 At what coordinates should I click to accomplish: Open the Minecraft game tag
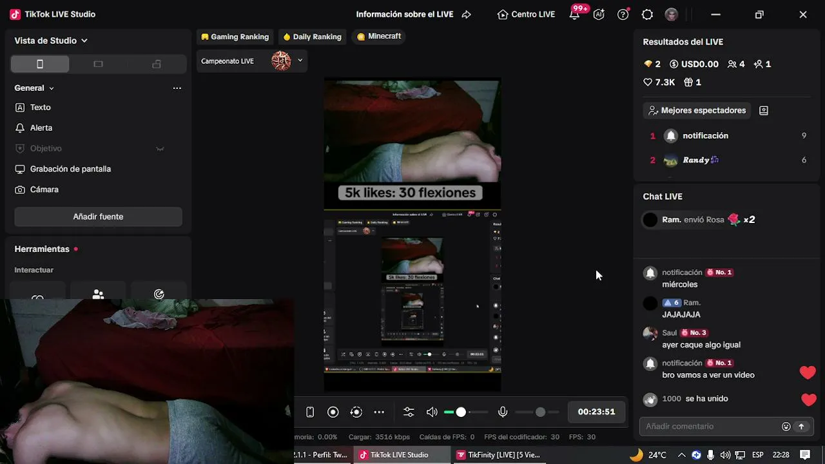coord(379,37)
